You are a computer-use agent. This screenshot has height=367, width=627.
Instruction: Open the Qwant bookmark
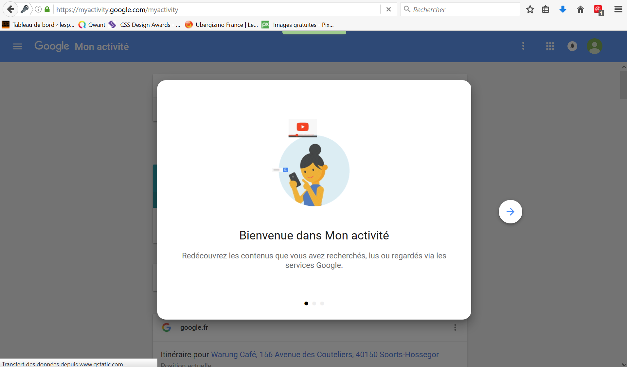[92, 25]
